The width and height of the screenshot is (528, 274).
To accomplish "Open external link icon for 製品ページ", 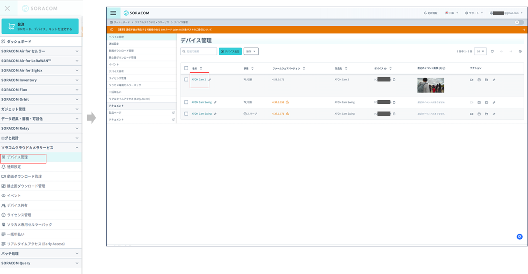I will point(173,112).
